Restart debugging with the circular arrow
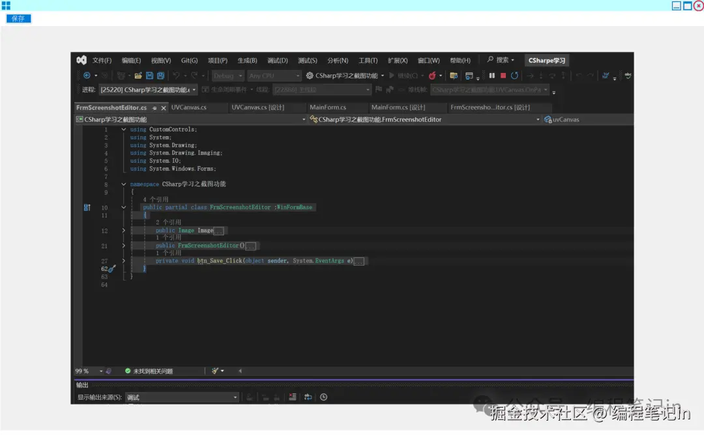 point(514,76)
